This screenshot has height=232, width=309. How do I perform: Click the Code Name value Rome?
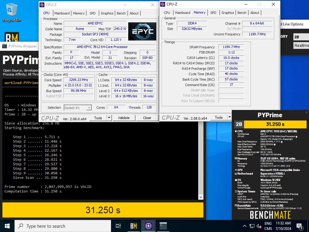click(x=80, y=29)
